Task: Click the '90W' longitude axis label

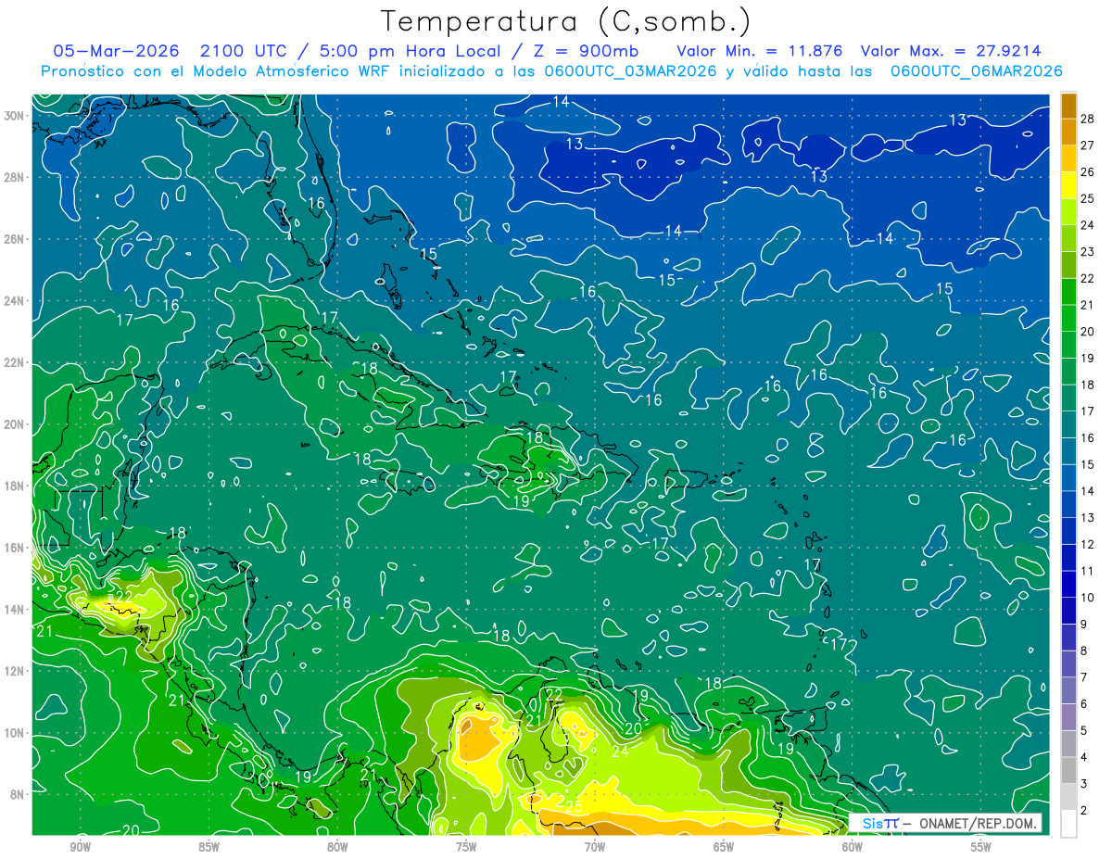Action: [x=80, y=847]
